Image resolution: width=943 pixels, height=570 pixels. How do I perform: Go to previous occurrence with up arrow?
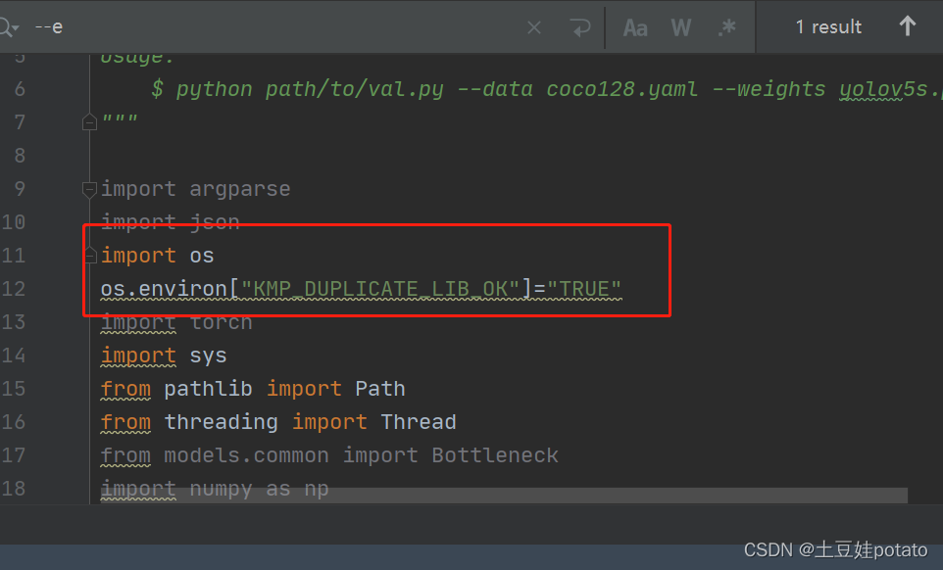point(907,26)
